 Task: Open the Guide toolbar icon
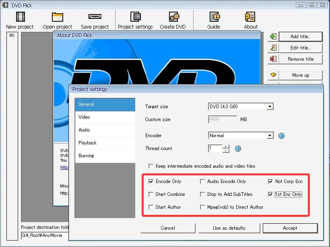point(214,17)
